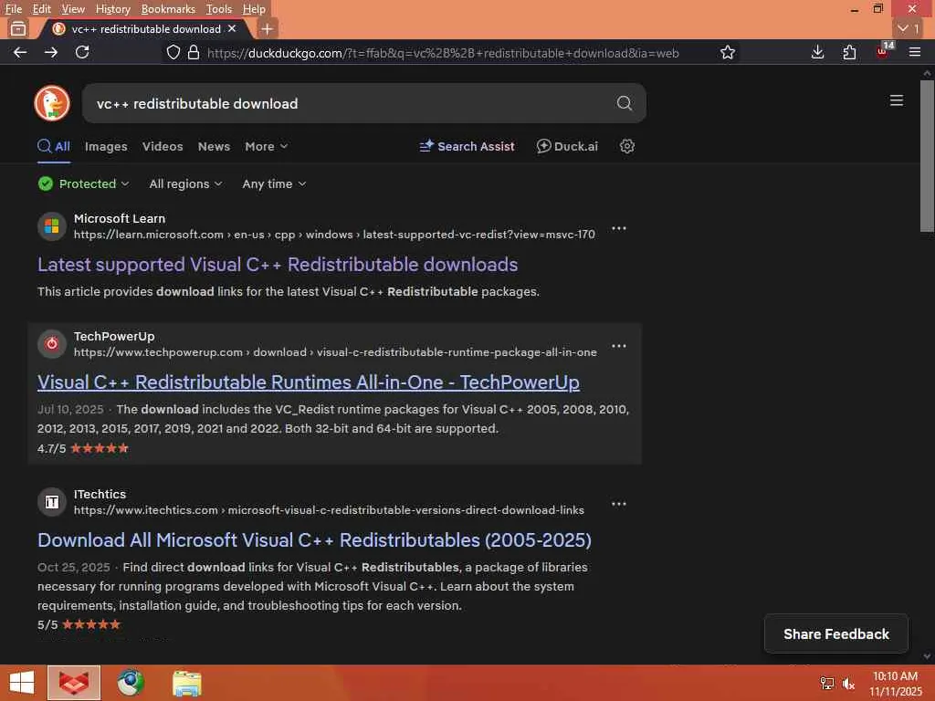Viewport: 935px width, 701px height.
Task: Switch to Videos results
Action: (x=163, y=146)
